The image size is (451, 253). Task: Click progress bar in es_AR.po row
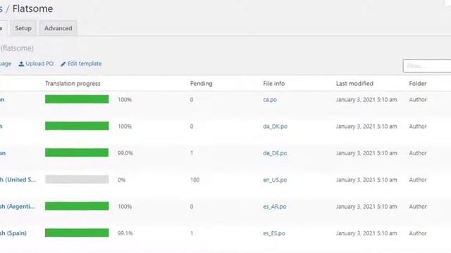click(x=77, y=206)
